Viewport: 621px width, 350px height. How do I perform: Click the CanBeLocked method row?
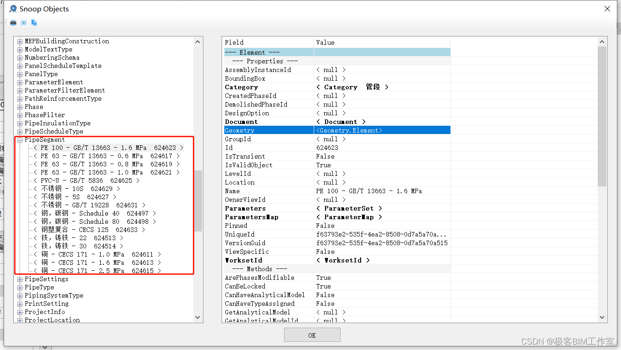pos(337,286)
